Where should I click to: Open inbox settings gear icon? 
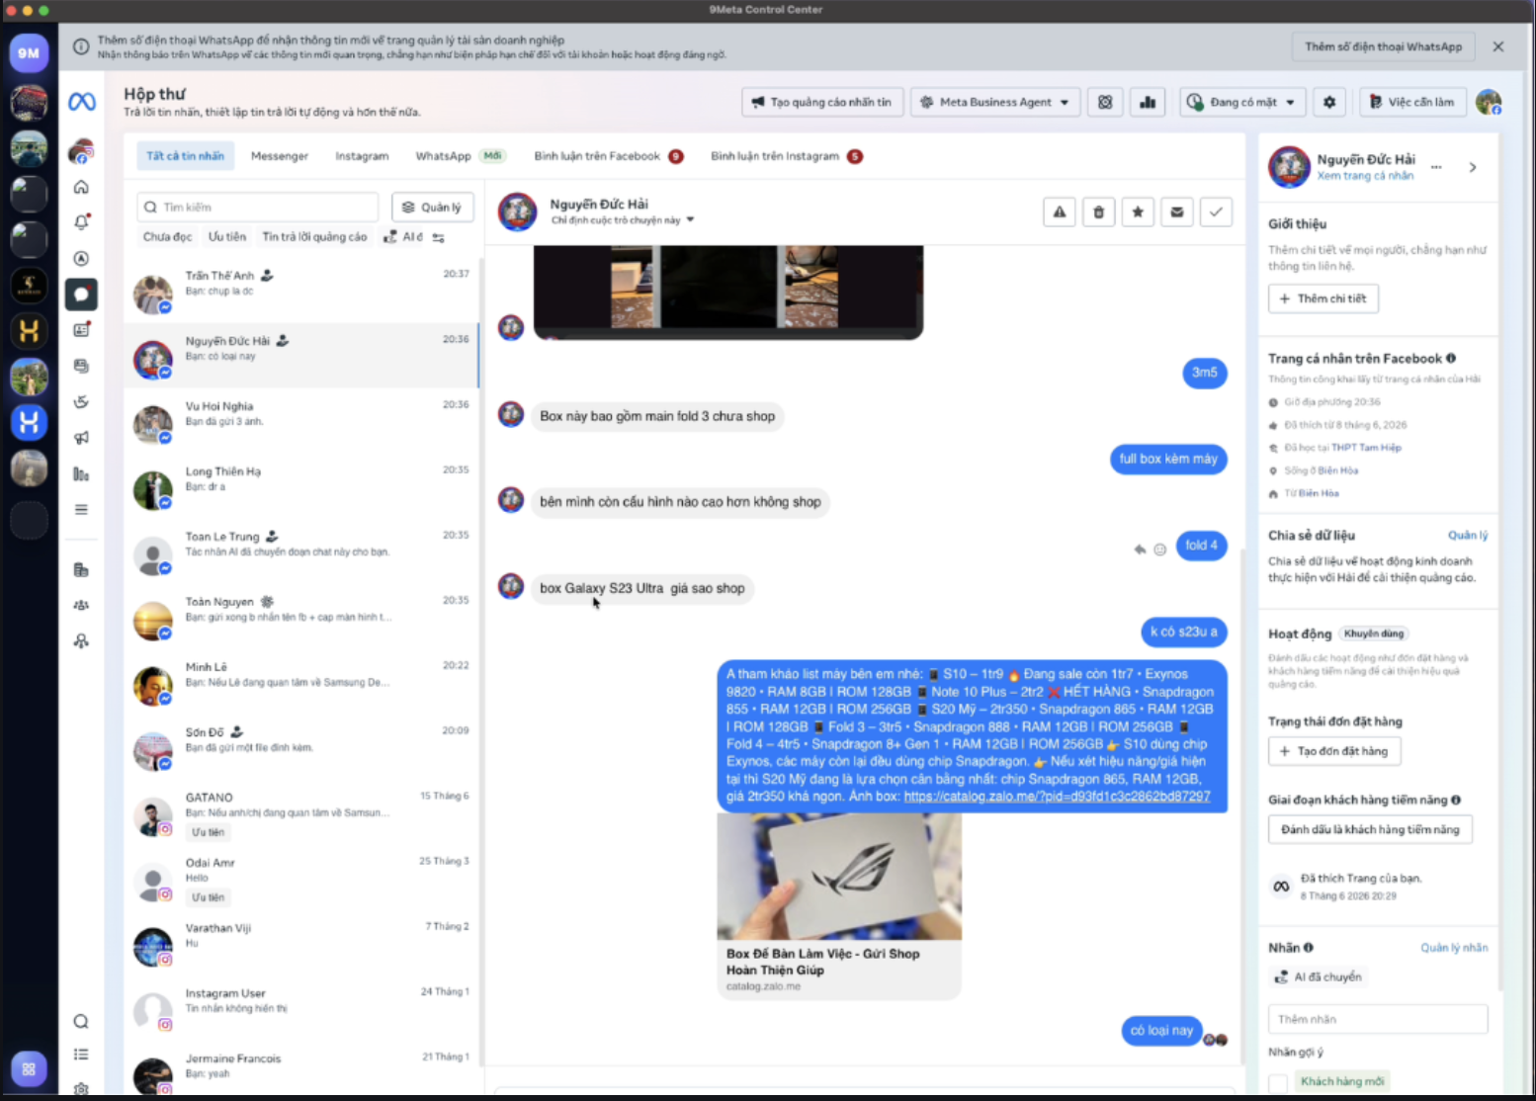[x=1329, y=102]
